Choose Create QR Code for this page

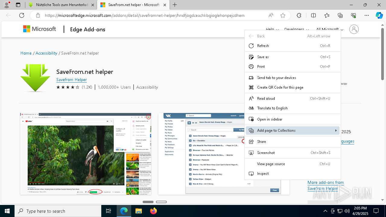[x=293, y=87]
